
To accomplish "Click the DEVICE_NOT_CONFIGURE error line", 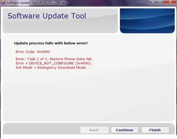I will [54, 63].
